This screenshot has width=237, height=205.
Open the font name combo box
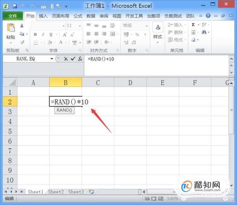point(48,26)
